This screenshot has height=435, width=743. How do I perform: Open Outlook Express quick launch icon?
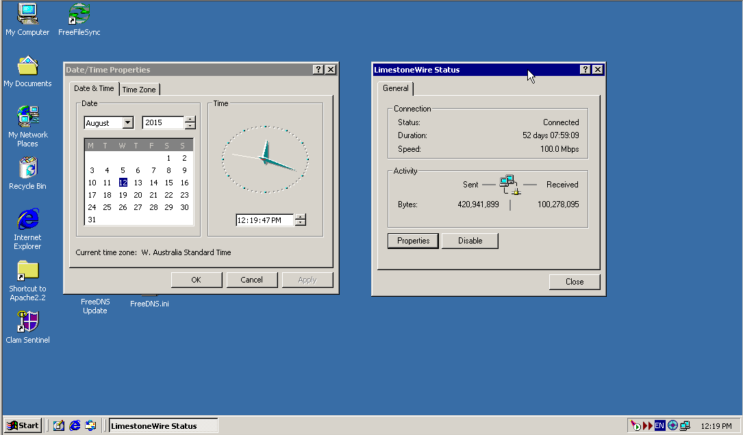(x=90, y=425)
